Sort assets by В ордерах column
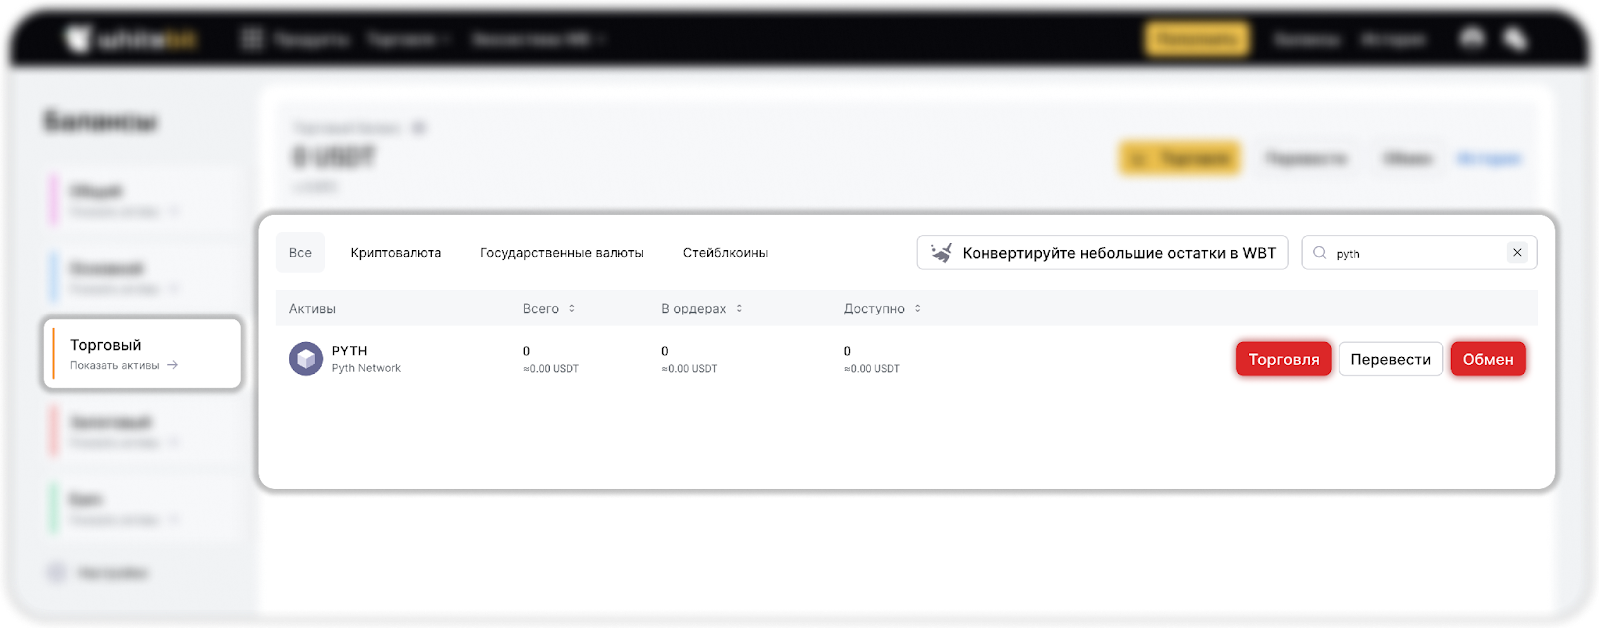Image resolution: width=1599 pixels, height=628 pixels. tap(739, 309)
